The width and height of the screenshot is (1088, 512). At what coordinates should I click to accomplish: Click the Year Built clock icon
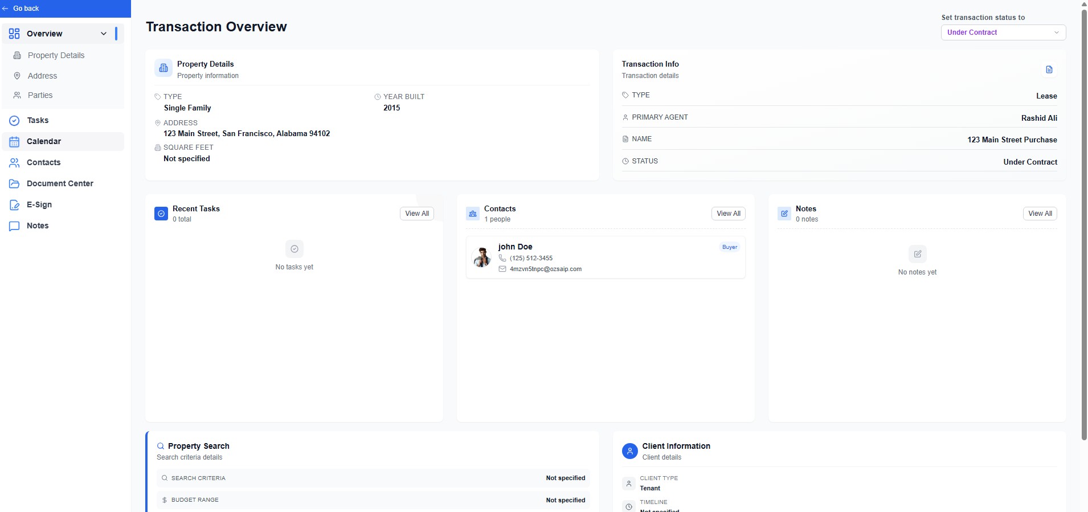point(378,97)
